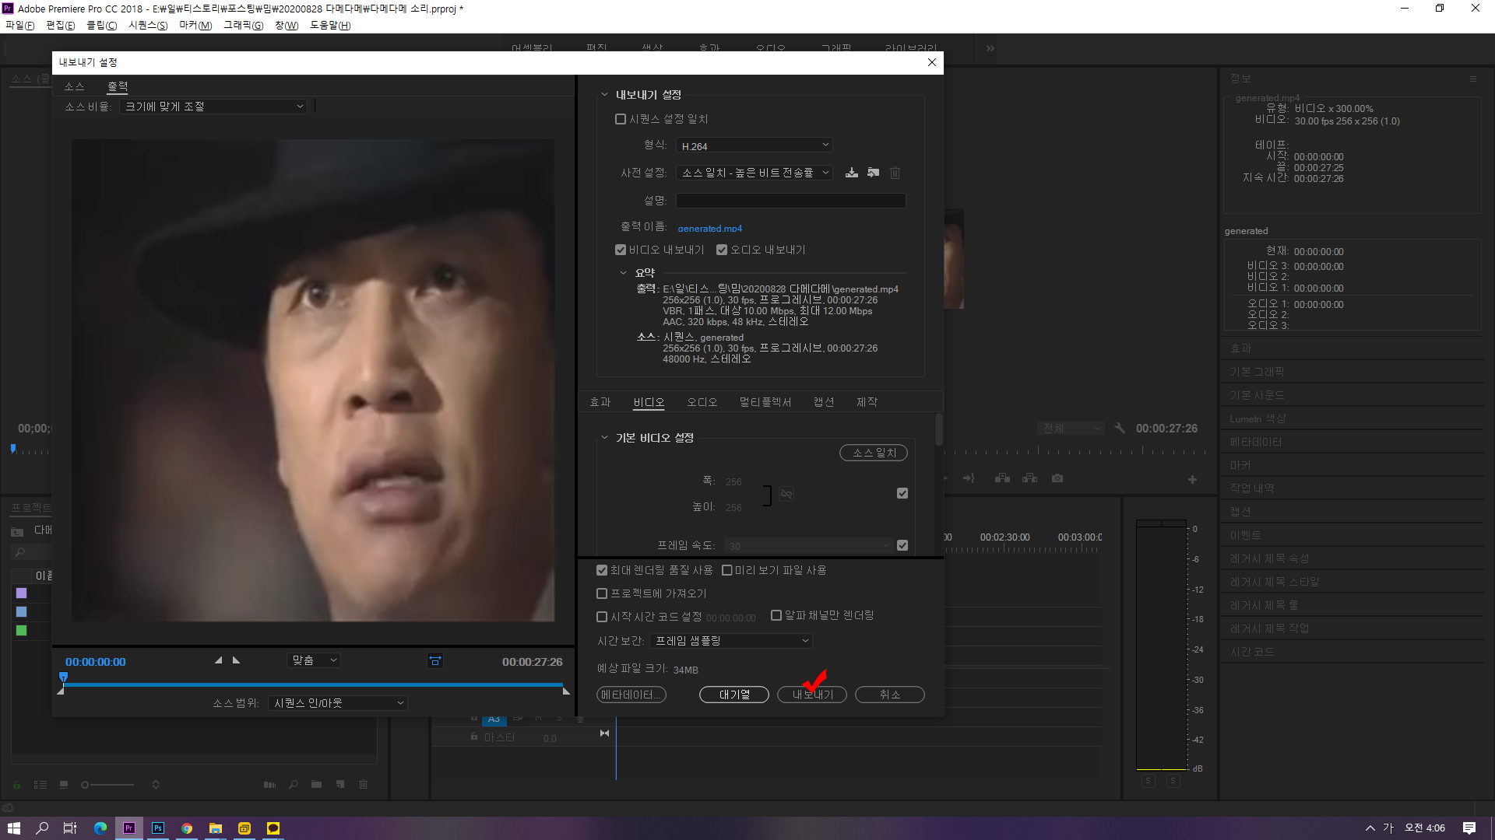This screenshot has width=1495, height=840.
Task: Click the import preset icon
Action: click(874, 173)
